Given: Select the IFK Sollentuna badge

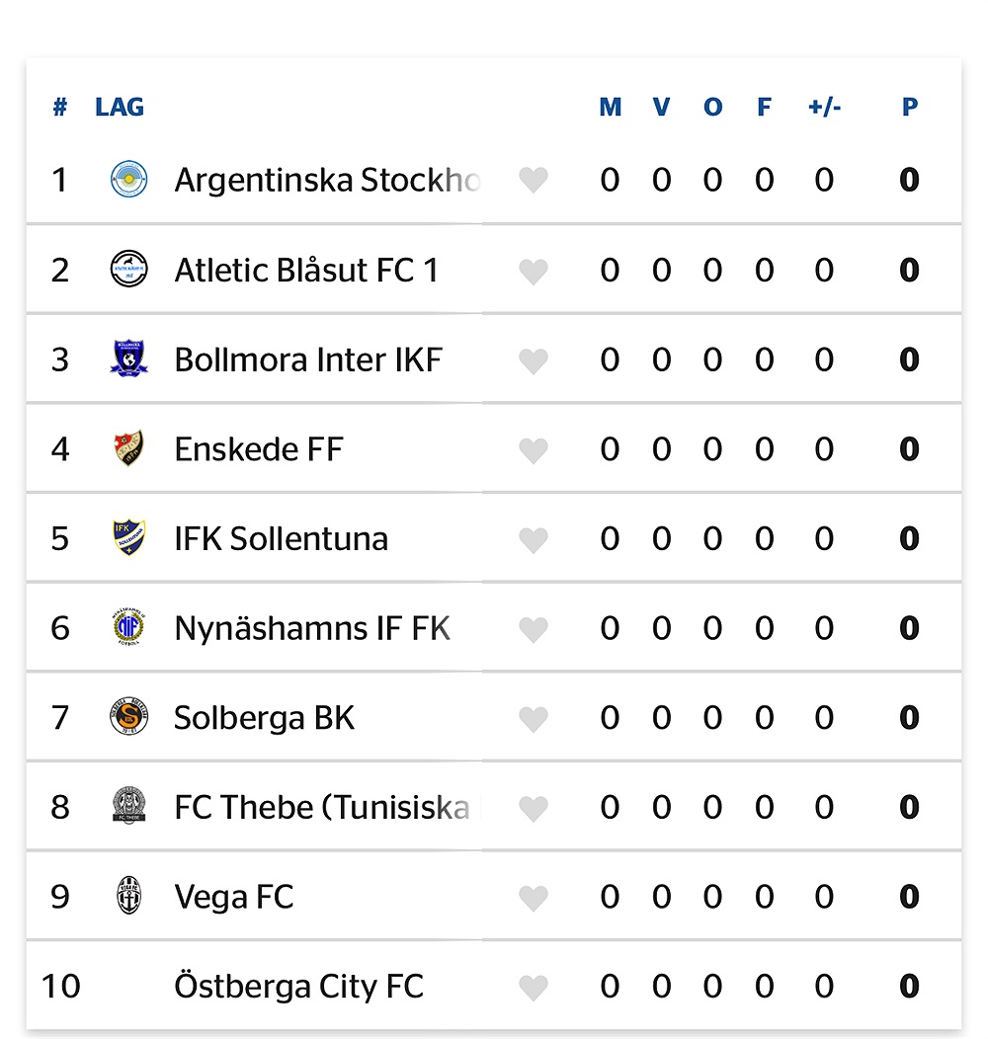Looking at the screenshot, I should click(128, 537).
